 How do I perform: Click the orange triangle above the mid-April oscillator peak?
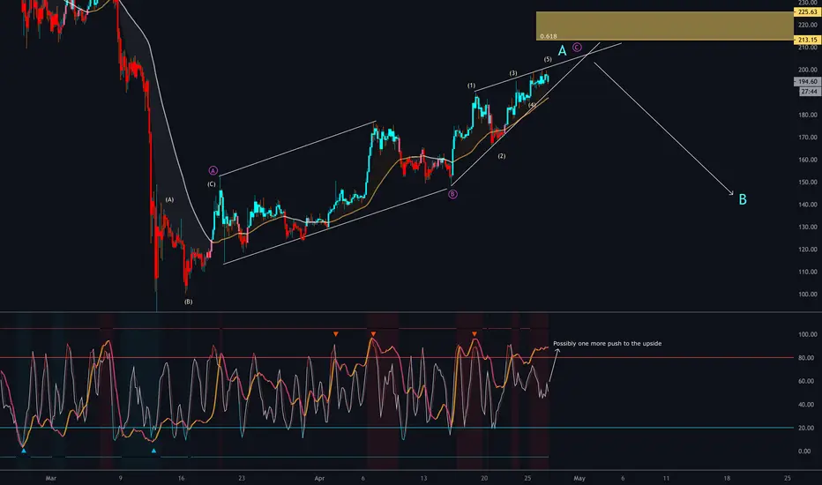(475, 334)
